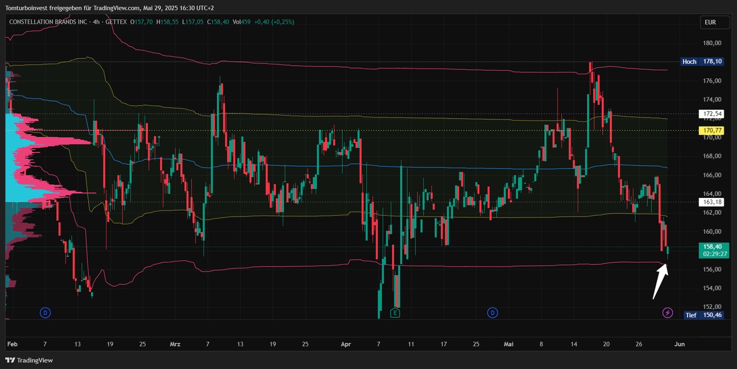Click date 17 on the time axis

pos(443,344)
